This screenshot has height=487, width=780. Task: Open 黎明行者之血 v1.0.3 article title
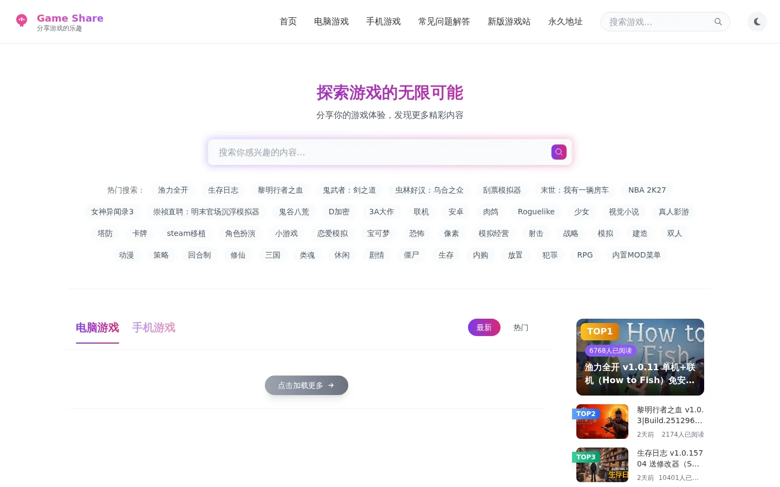tap(671, 415)
